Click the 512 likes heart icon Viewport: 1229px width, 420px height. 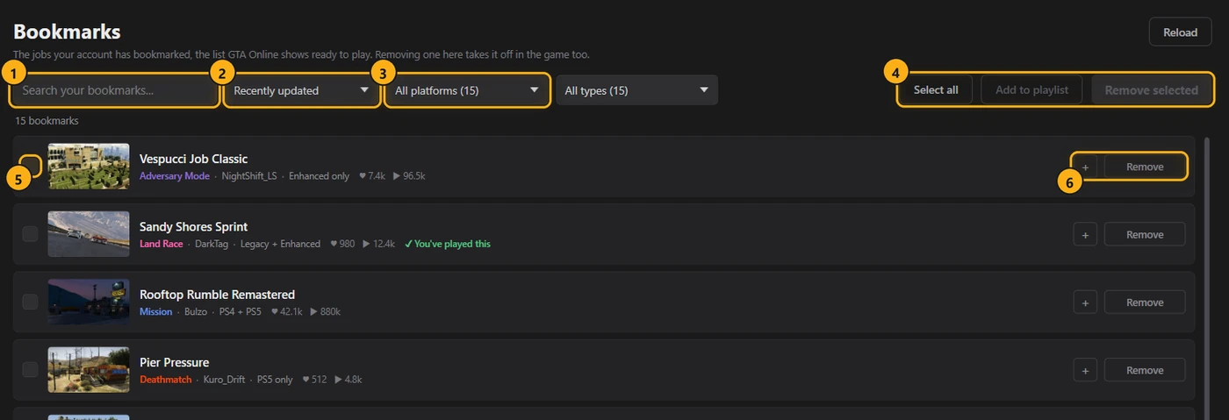pyautogui.click(x=305, y=380)
